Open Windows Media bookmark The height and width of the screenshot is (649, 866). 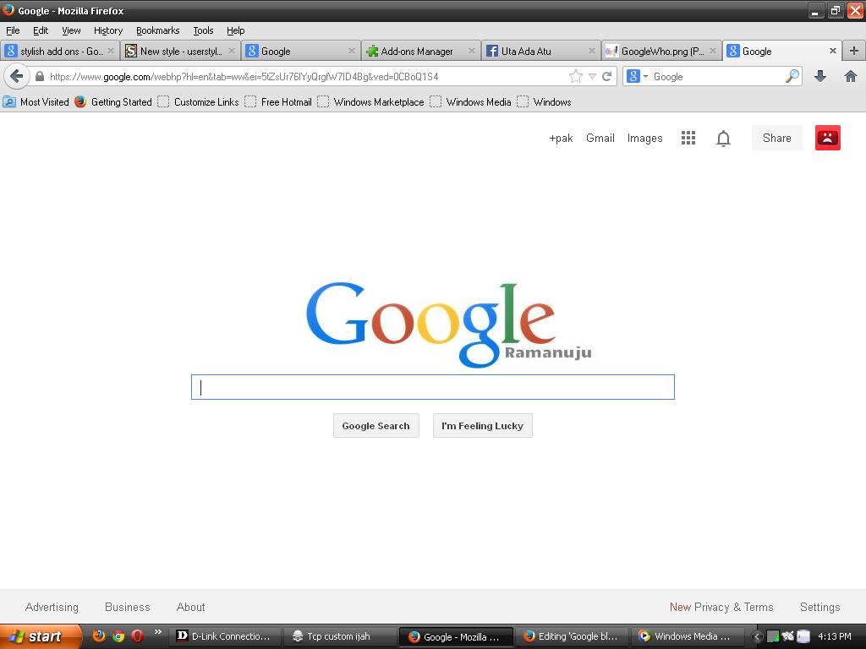[470, 102]
